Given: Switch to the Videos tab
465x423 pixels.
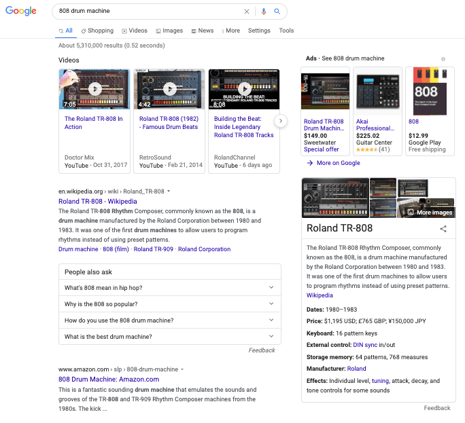Looking at the screenshot, I should click(135, 31).
